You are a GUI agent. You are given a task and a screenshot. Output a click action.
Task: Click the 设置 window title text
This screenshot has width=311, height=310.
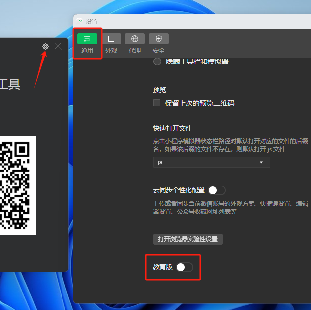[x=92, y=21]
